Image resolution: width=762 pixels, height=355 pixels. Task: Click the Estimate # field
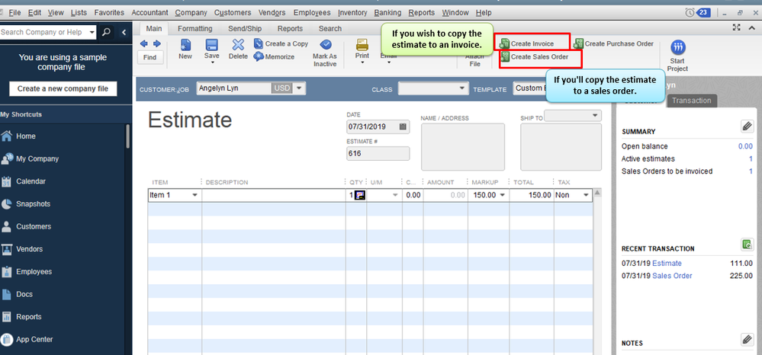tap(378, 153)
